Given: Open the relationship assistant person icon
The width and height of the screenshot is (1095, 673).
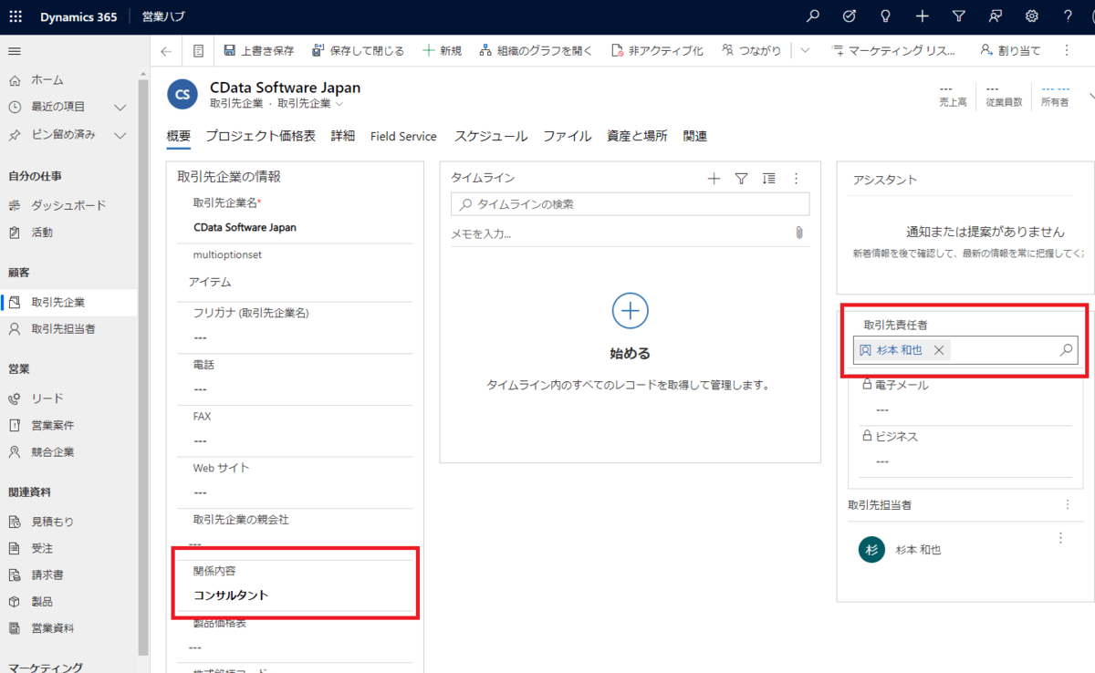Looking at the screenshot, I should pyautogui.click(x=996, y=16).
